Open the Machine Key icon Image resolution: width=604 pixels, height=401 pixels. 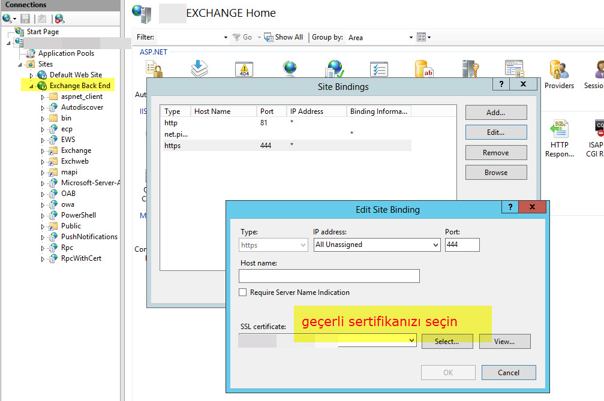[x=470, y=69]
